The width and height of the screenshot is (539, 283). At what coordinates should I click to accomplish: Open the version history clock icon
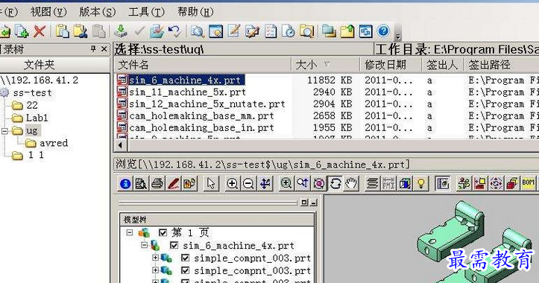click(288, 31)
